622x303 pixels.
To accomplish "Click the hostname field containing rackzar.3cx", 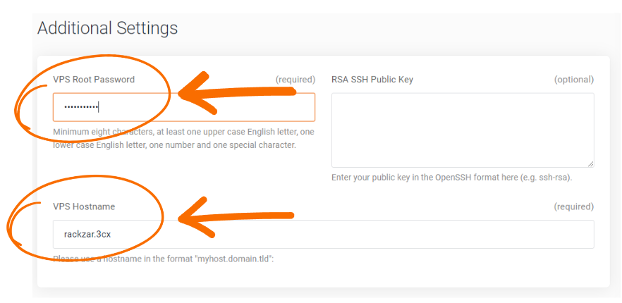I will tap(323, 235).
